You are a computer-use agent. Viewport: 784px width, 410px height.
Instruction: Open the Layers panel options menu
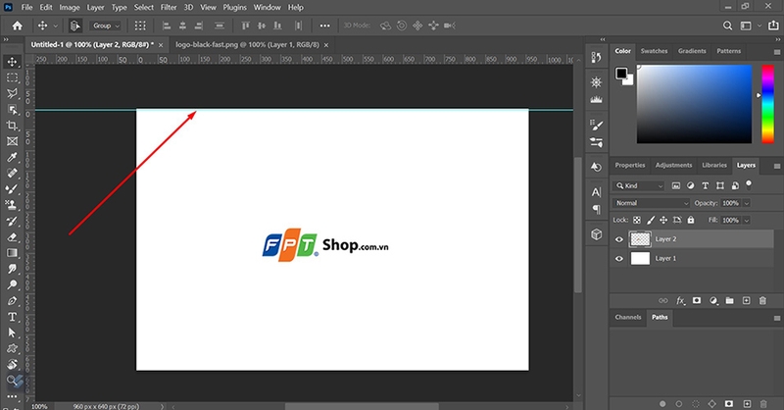point(776,166)
